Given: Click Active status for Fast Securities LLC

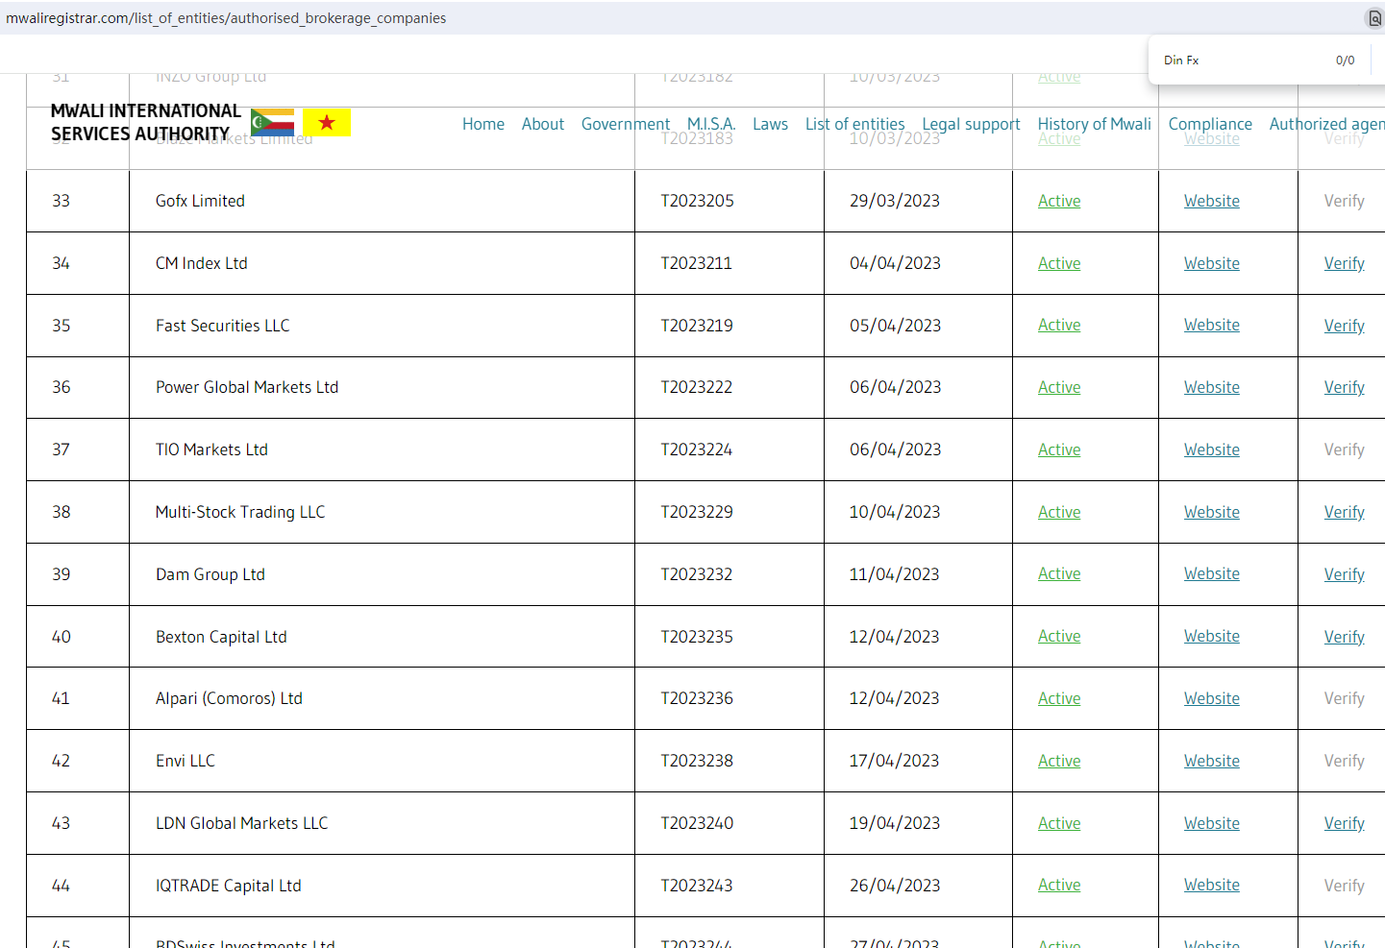Looking at the screenshot, I should (x=1058, y=326).
